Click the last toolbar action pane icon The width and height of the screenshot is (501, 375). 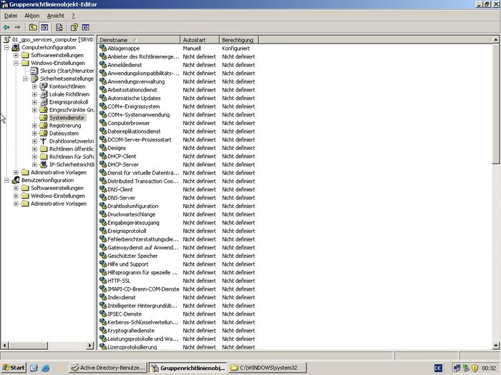click(86, 27)
